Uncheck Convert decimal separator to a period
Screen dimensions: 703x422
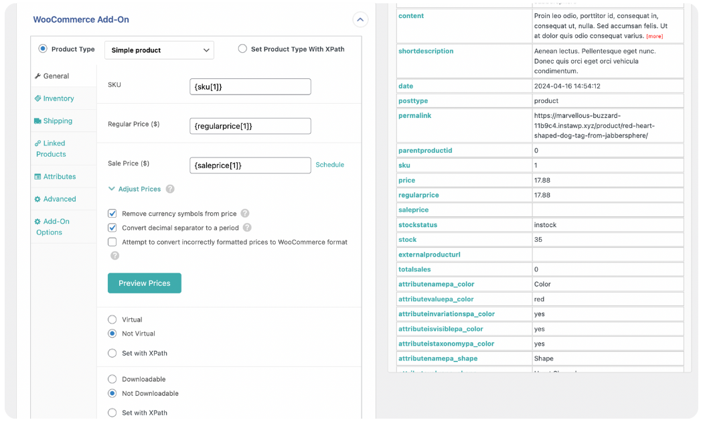click(112, 228)
